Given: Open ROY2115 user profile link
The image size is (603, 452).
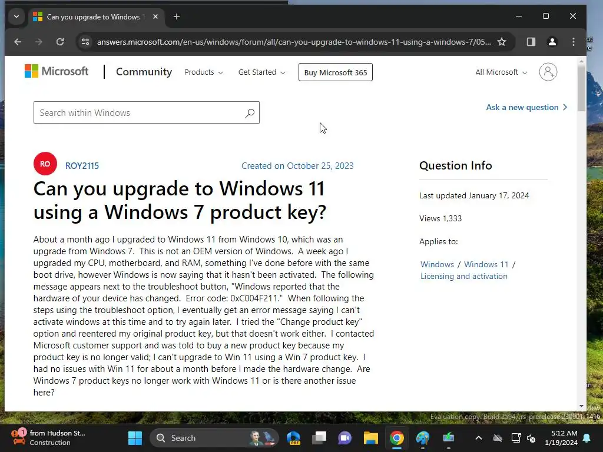Looking at the screenshot, I should [x=82, y=165].
